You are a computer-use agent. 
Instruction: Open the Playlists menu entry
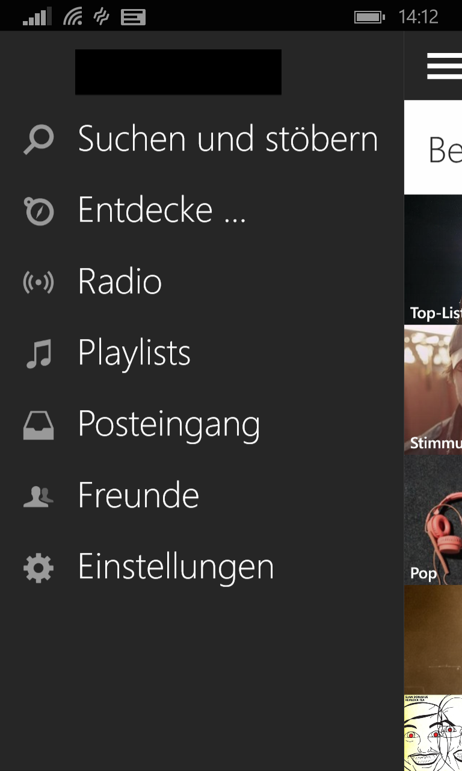(x=134, y=353)
